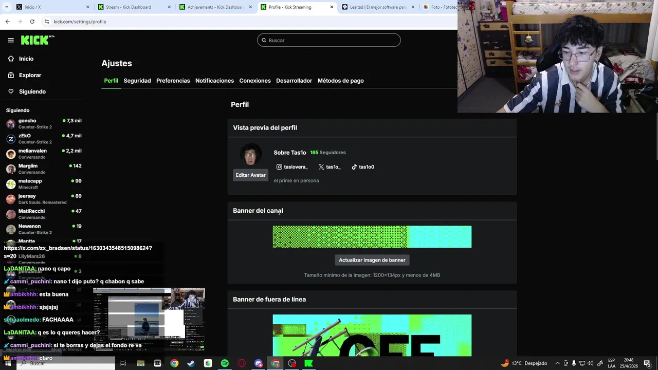This screenshot has width=658, height=370.
Task: Open goncho channel in following list
Action: tap(44, 124)
